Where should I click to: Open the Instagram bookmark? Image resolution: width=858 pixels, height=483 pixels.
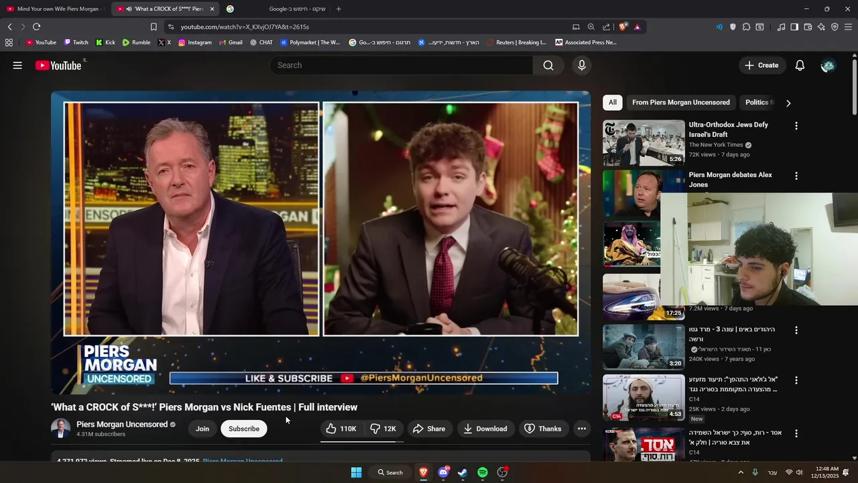[194, 42]
